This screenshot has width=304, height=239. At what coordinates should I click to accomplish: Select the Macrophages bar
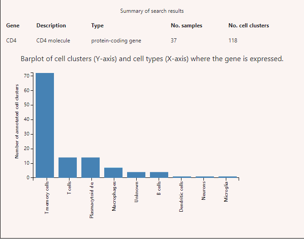point(113,172)
